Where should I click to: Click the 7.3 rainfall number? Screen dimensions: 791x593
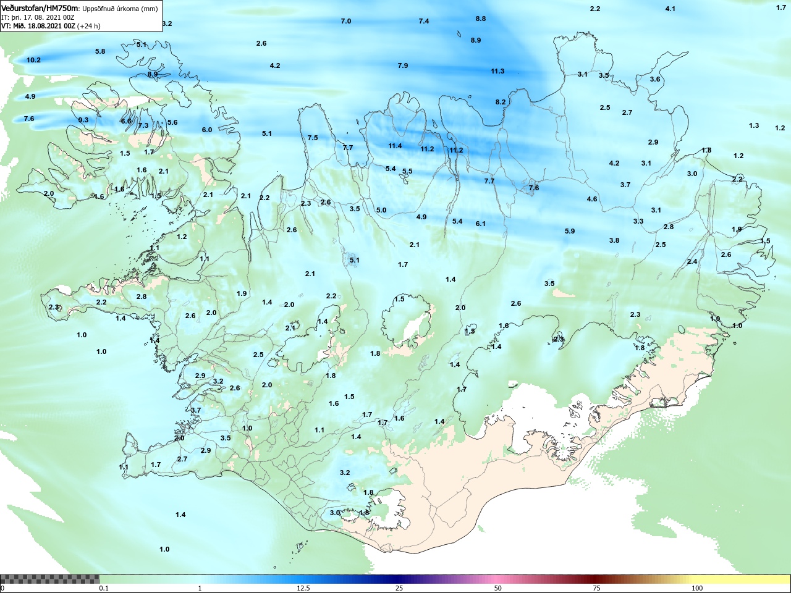[143, 125]
